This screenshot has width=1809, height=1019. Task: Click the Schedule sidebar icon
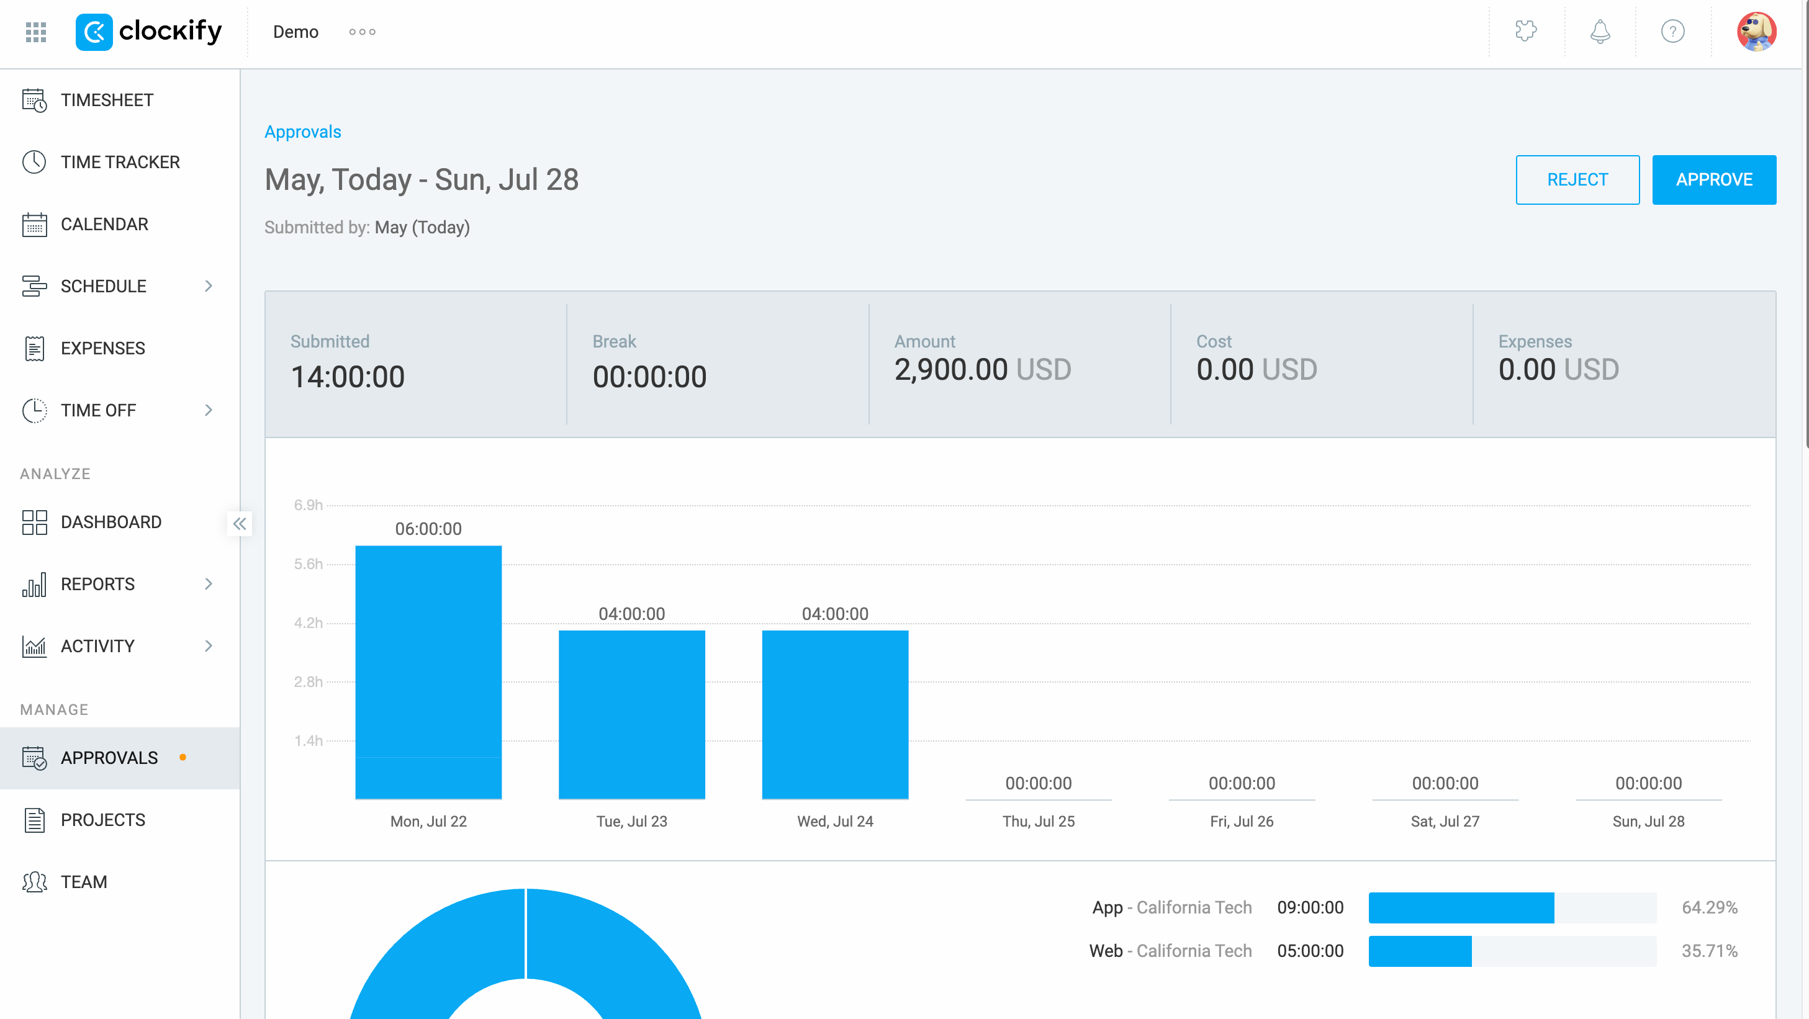34,286
